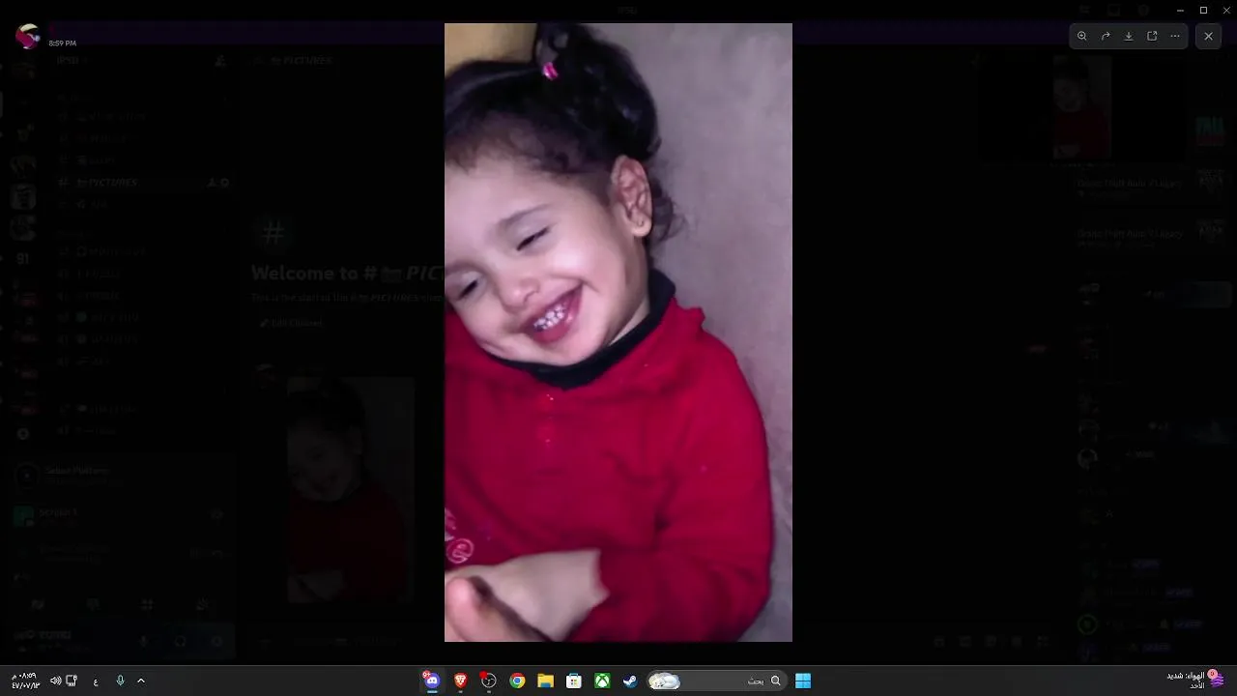Open the volume control in system tray
Viewport: 1237px width, 696px height.
tap(55, 681)
